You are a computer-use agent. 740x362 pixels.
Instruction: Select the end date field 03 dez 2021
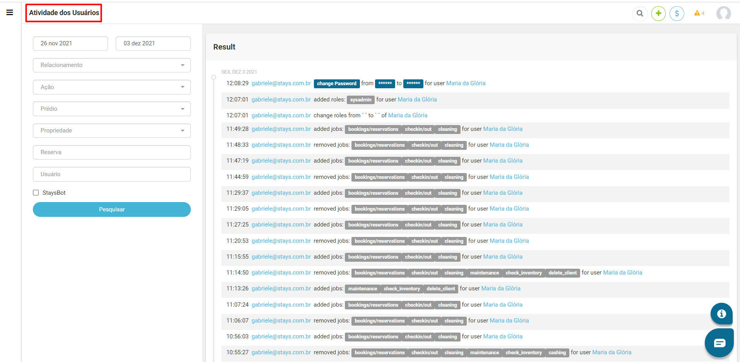pos(153,43)
